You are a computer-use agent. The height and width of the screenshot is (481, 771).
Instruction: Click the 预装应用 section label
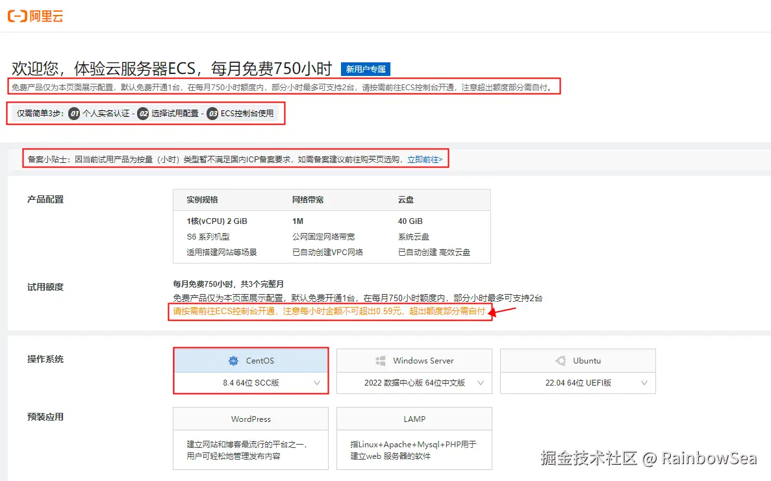tap(45, 417)
